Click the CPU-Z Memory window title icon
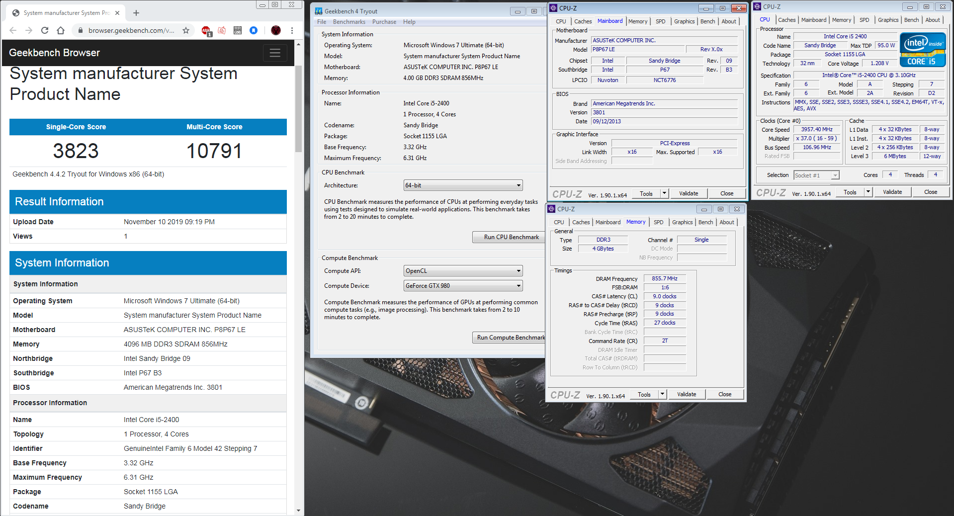954x516 pixels. (551, 209)
